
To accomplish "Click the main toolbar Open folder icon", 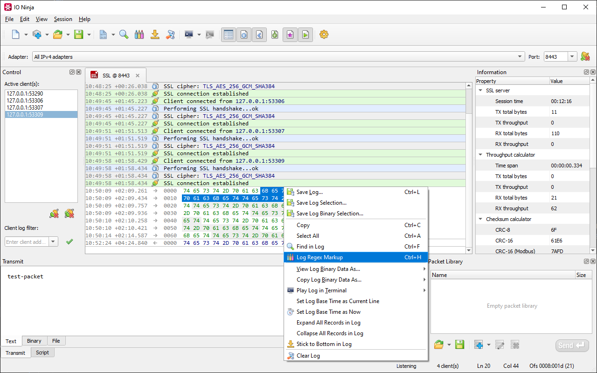I will pos(58,35).
